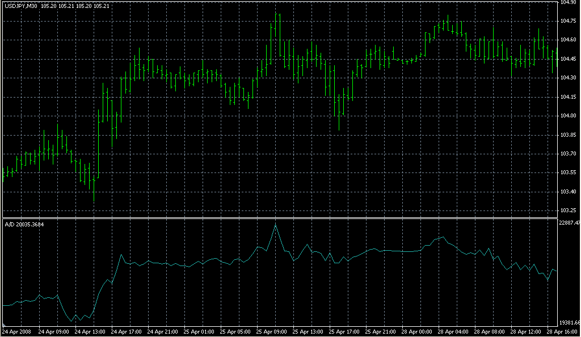Click the 28 Apr 00:00 time label

coord(416,331)
